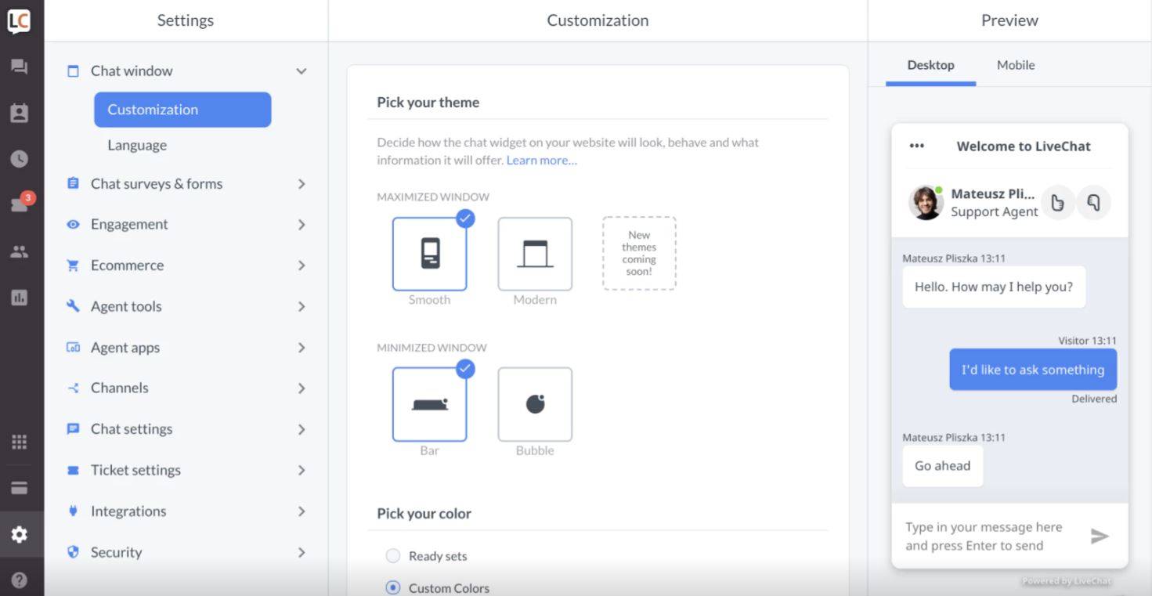Click 'Hello. How may I help you?' bubble

coord(994,287)
